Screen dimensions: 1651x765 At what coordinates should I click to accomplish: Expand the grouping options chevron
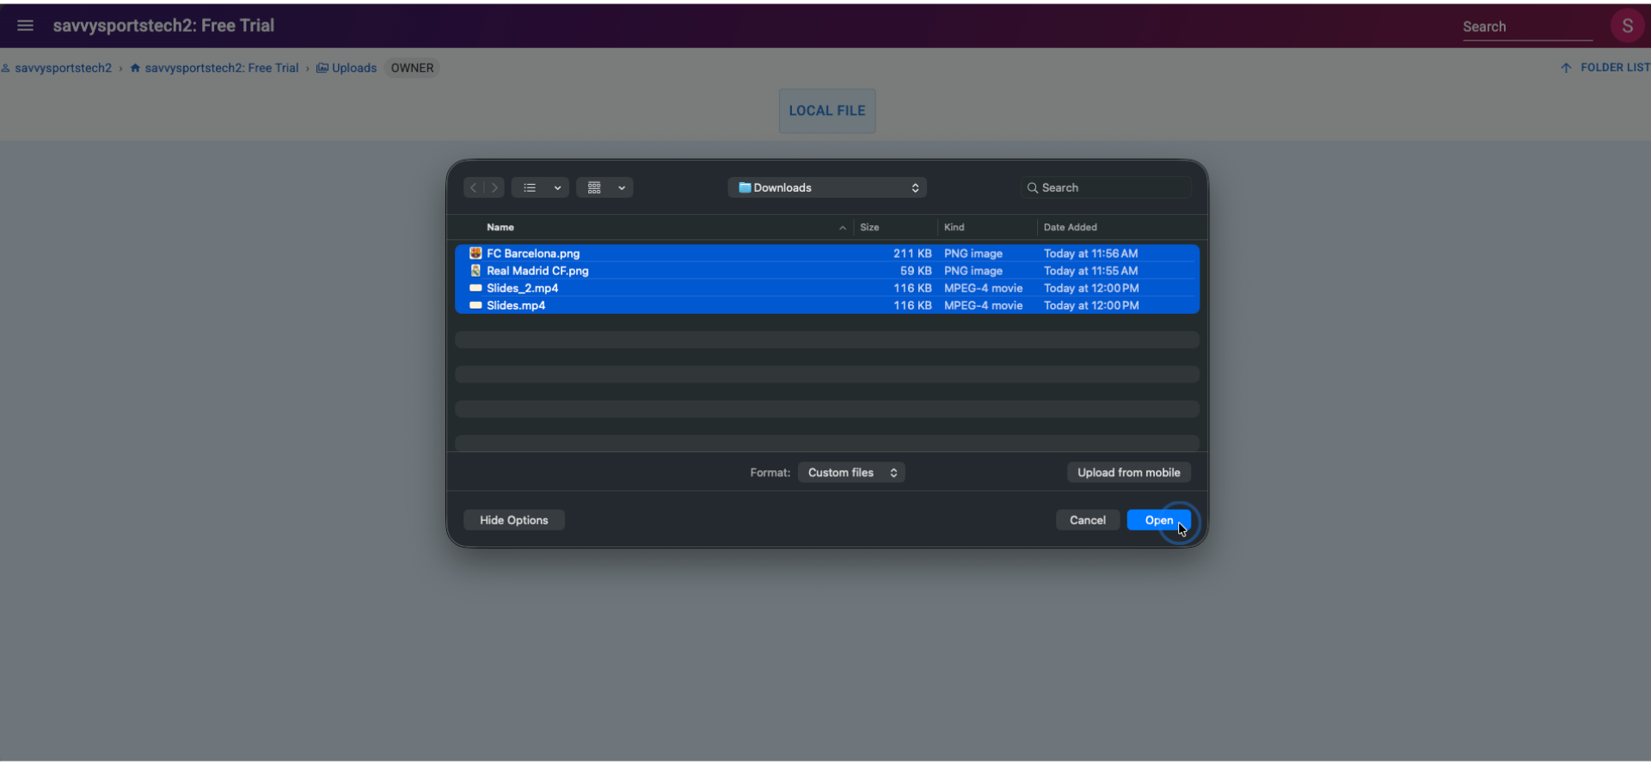pyautogui.click(x=622, y=187)
